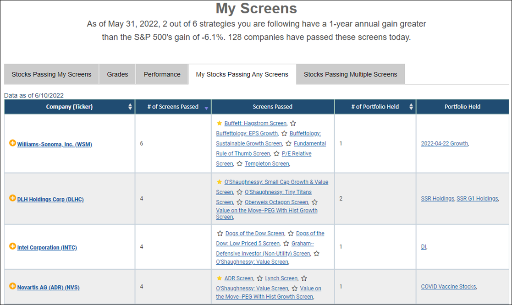Open the Templeton Screen link
This screenshot has width=512, height=305.
(x=267, y=164)
